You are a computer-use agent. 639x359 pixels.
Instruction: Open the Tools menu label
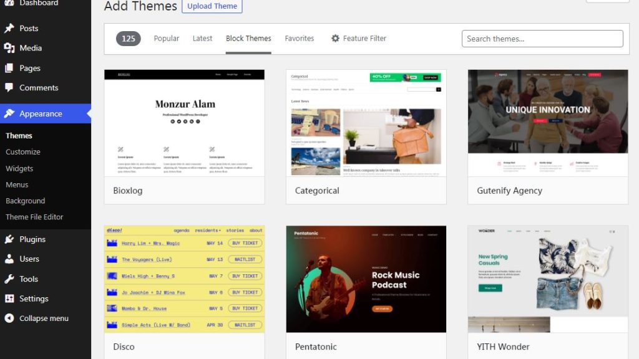tap(29, 279)
